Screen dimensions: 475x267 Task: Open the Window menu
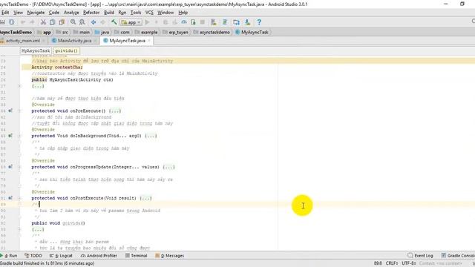tap(166, 13)
